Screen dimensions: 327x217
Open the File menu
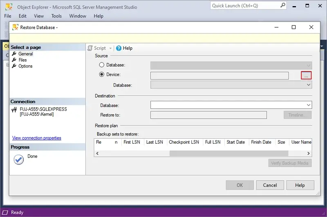click(x=8, y=16)
